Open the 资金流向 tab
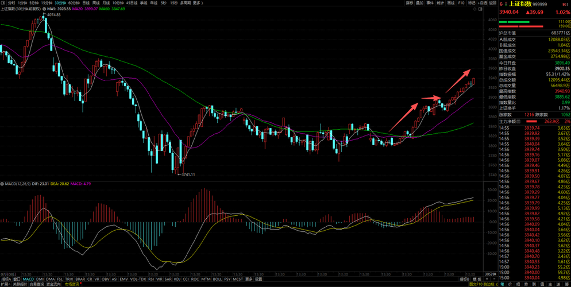The image size is (571, 287). [53, 284]
